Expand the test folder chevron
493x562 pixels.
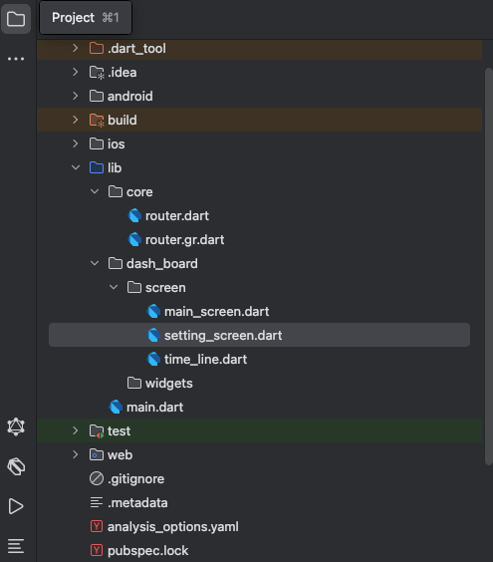[x=76, y=430]
